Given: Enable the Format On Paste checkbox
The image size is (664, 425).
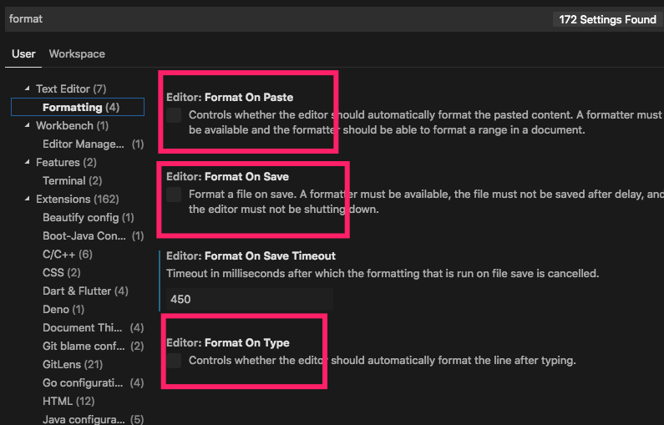Looking at the screenshot, I should point(174,115).
